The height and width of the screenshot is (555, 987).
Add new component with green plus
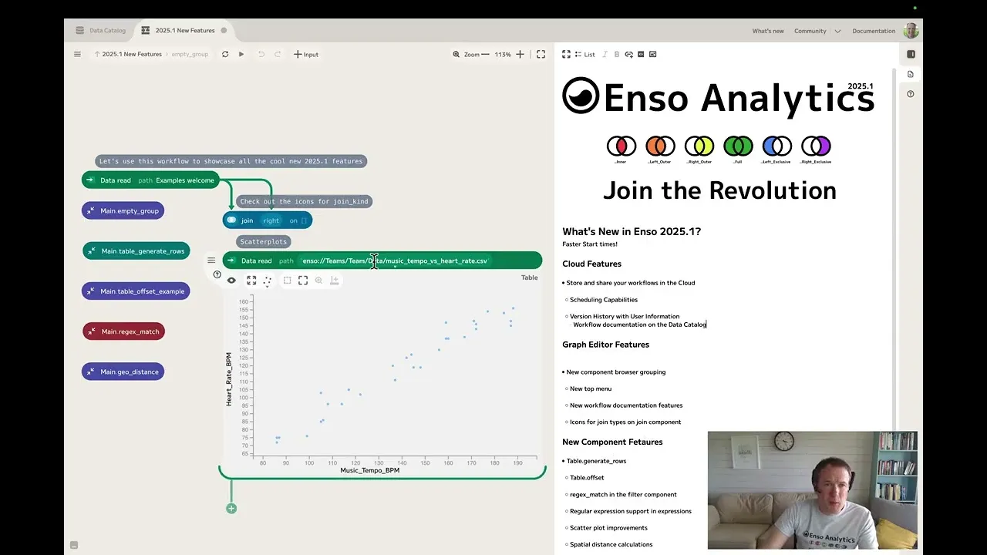click(x=231, y=509)
